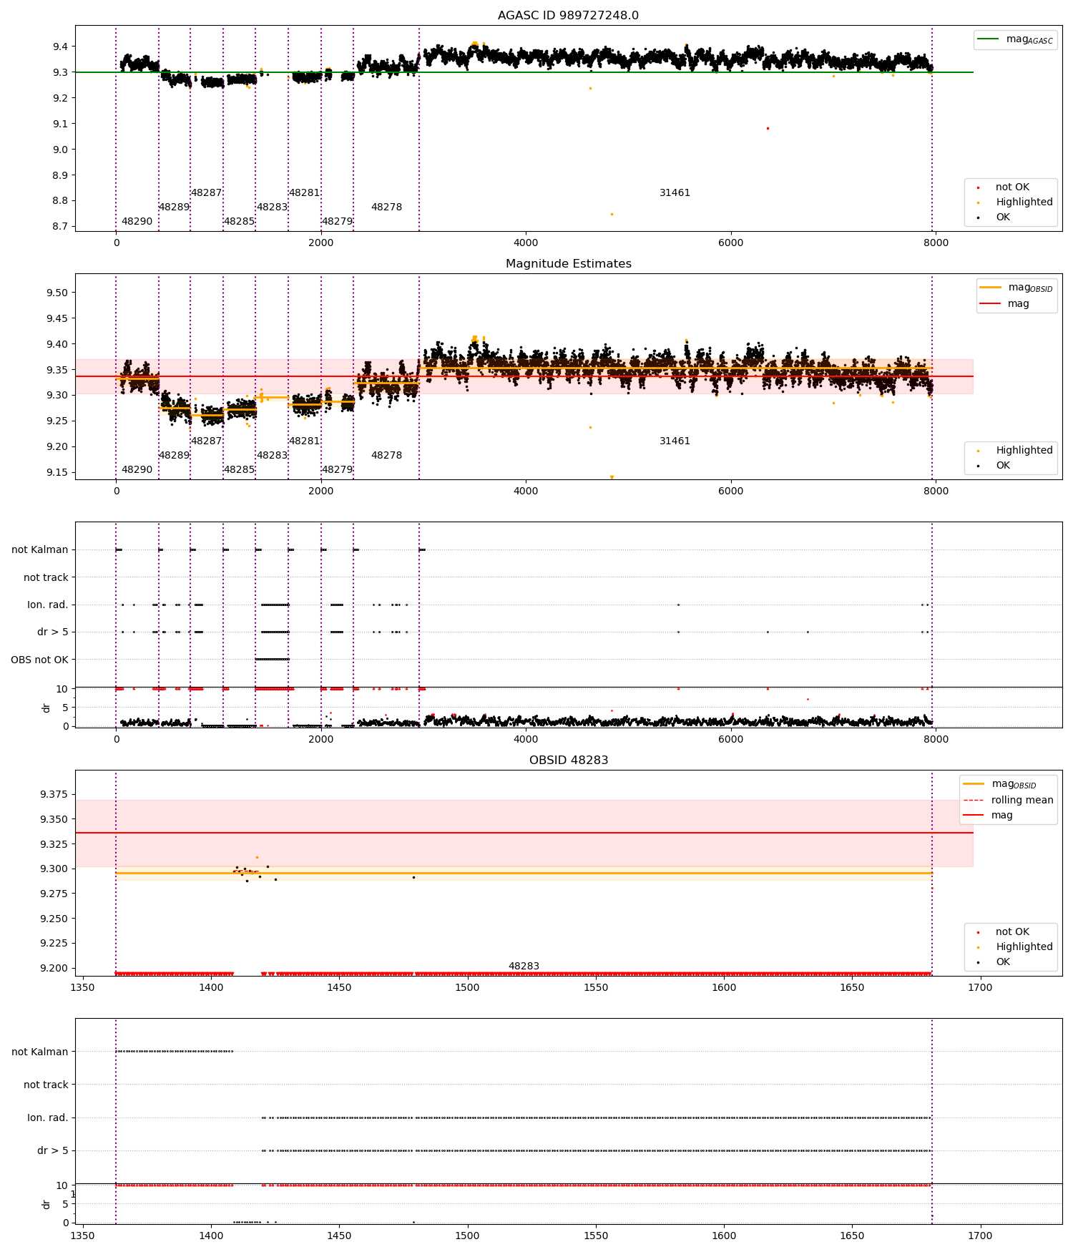Screen dimensions: 1073x1252
Task: Click the '48283' label inside OBSID 48283 plot
Action: pyautogui.click(x=524, y=967)
